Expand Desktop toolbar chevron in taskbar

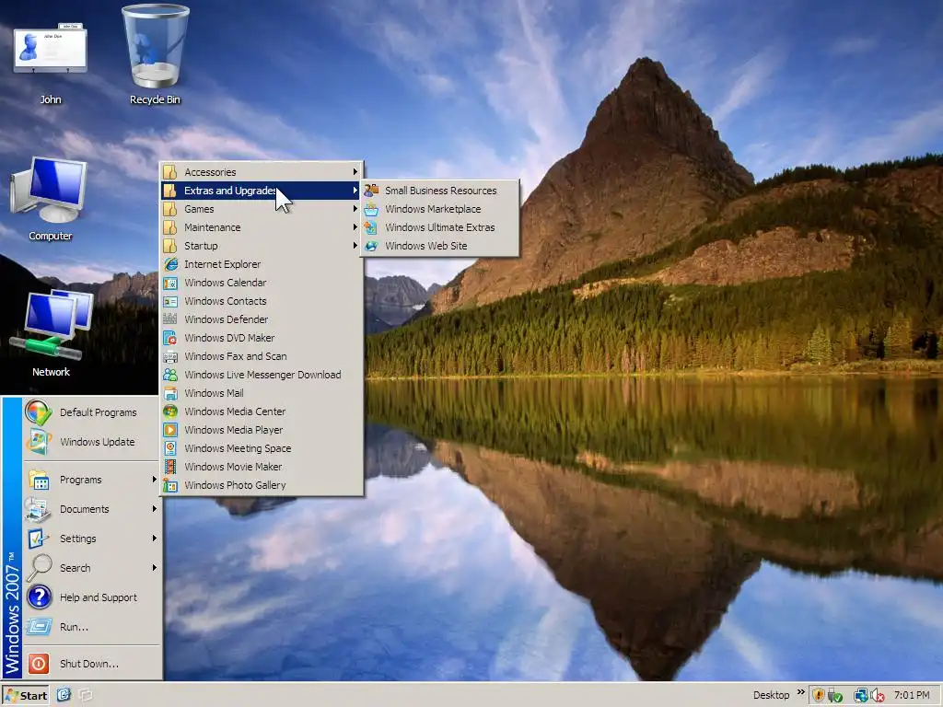pos(801,692)
